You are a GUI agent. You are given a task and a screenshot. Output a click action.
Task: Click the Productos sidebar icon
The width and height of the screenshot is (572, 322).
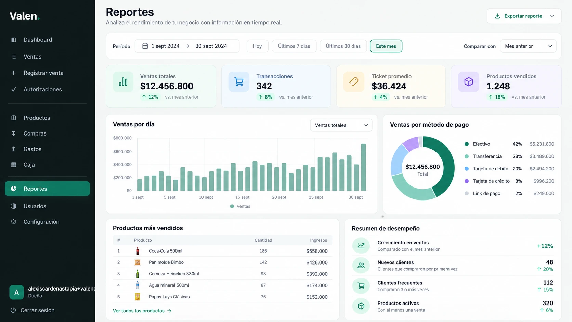[x=14, y=118]
